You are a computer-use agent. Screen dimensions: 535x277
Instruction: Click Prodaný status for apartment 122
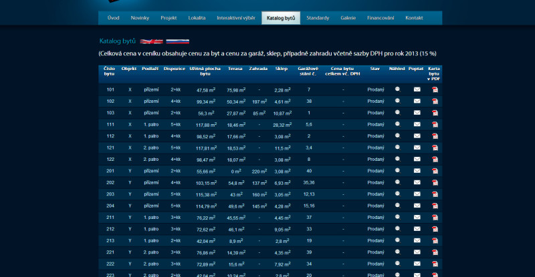pyautogui.click(x=376, y=160)
